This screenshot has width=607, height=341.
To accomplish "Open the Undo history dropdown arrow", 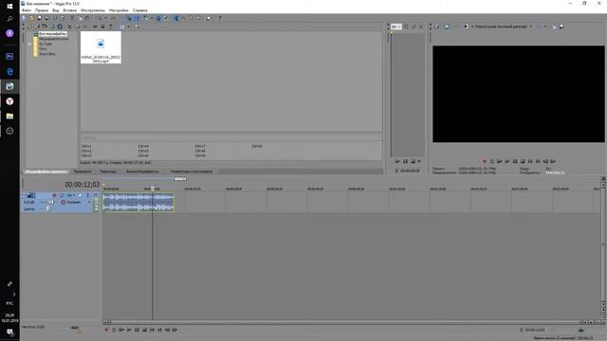I will pyautogui.click(x=105, y=18).
